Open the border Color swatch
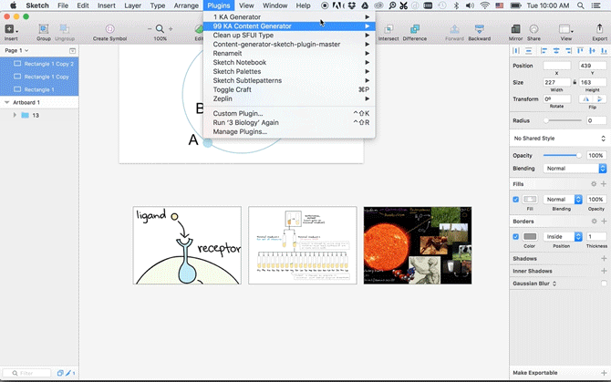 [529, 237]
